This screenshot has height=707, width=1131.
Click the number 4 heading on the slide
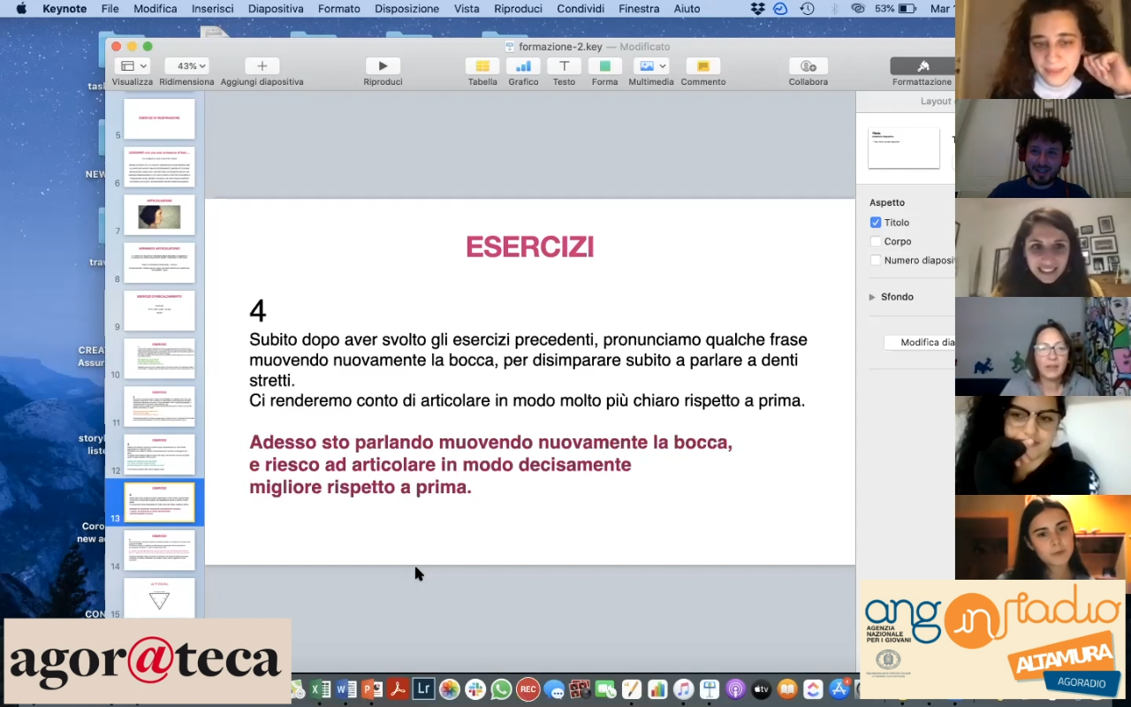pyautogui.click(x=257, y=311)
